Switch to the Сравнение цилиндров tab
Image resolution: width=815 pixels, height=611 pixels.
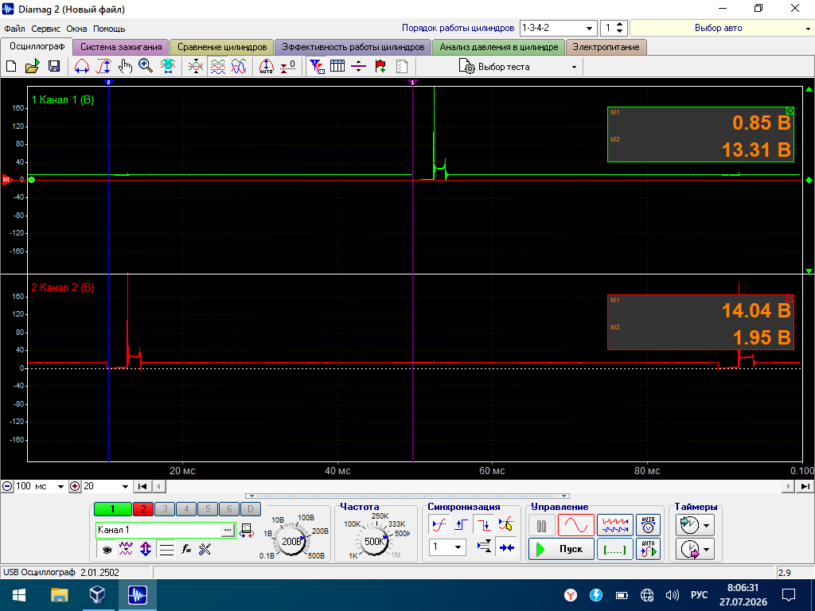pos(222,47)
